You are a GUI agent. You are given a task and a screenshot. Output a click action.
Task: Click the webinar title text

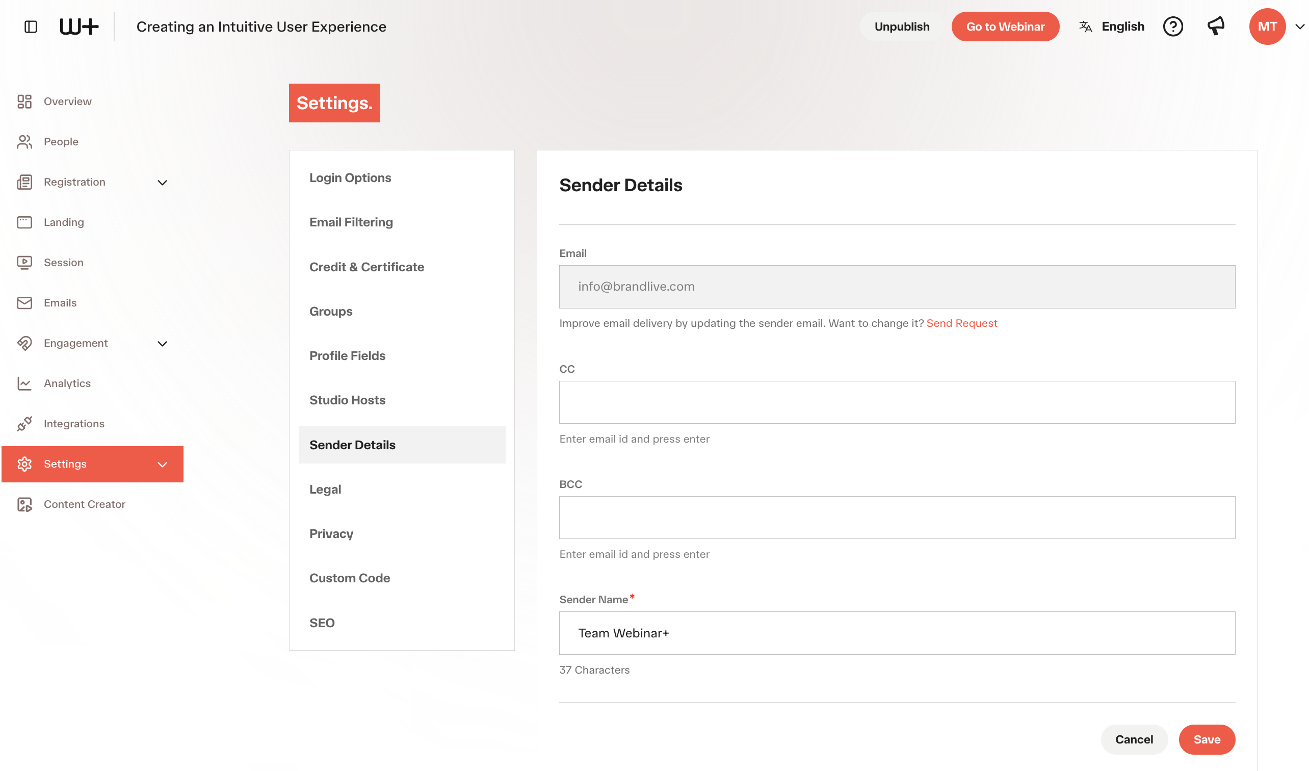point(261,27)
